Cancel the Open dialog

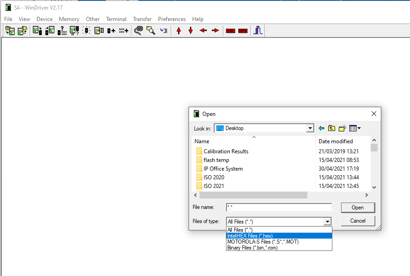[x=357, y=221]
